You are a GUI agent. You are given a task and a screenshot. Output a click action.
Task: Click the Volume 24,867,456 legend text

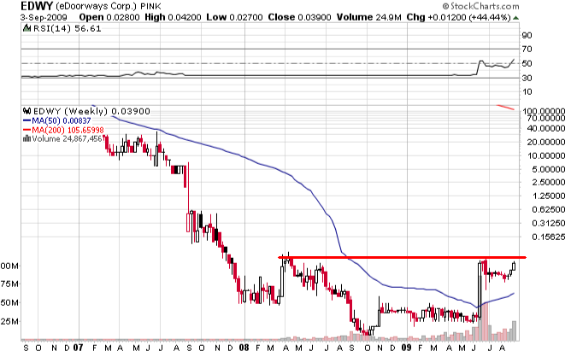click(x=67, y=138)
